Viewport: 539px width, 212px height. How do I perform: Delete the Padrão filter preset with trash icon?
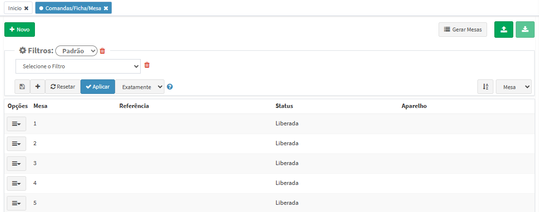tap(102, 51)
